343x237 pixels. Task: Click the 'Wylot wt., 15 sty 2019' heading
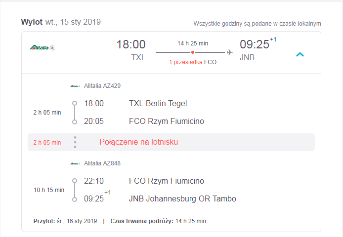click(61, 22)
